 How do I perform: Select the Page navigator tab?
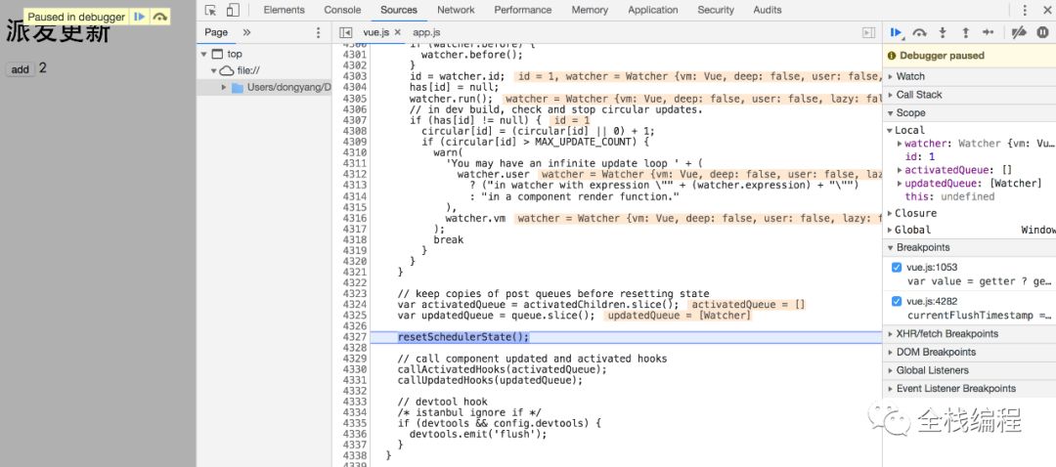coord(216,32)
